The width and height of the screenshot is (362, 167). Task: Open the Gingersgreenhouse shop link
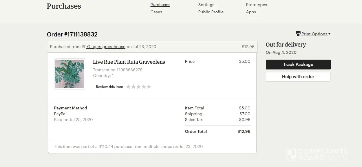(x=106, y=47)
